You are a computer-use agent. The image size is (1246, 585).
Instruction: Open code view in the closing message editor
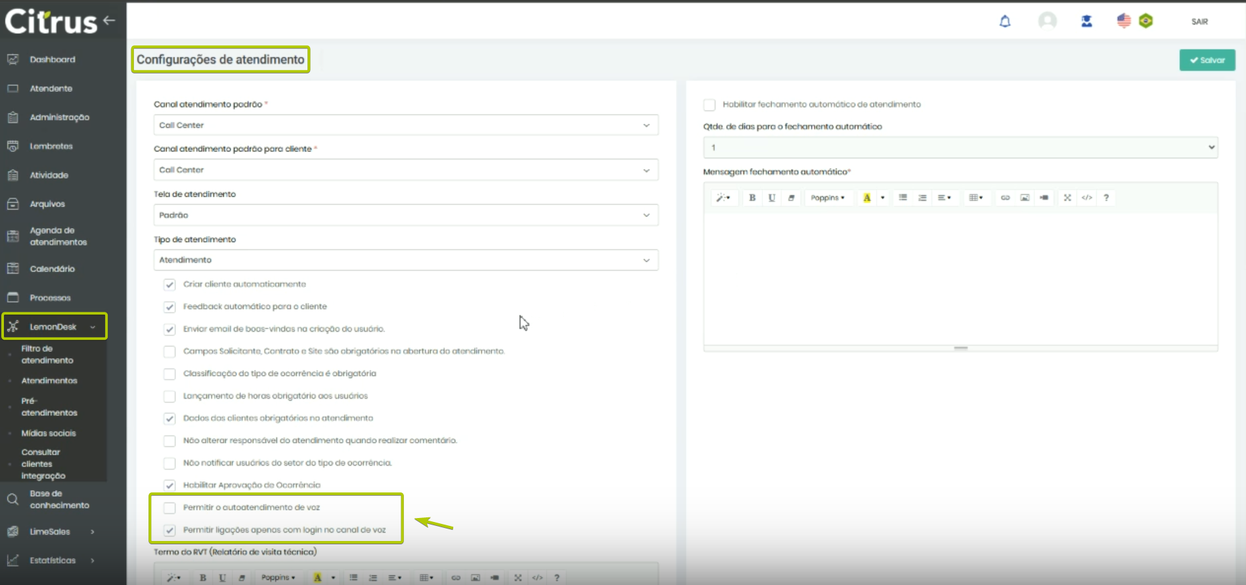pos(1087,198)
